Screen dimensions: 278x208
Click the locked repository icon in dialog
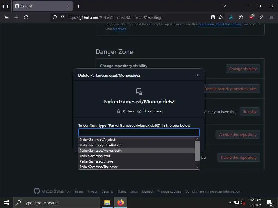tap(139, 92)
